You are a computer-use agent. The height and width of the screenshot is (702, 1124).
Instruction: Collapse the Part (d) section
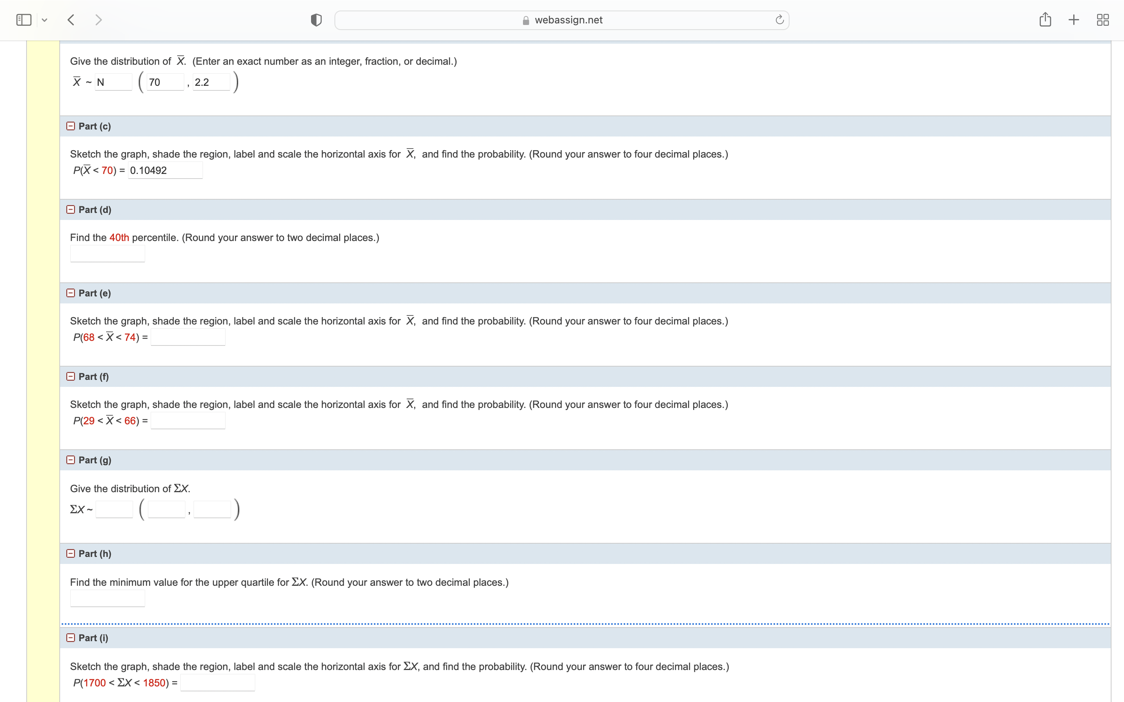(71, 209)
